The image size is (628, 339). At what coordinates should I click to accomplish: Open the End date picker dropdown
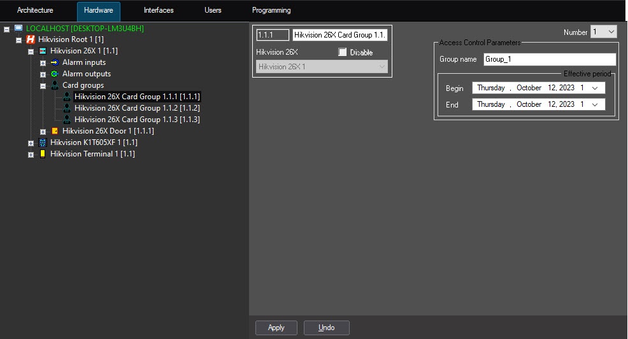595,104
